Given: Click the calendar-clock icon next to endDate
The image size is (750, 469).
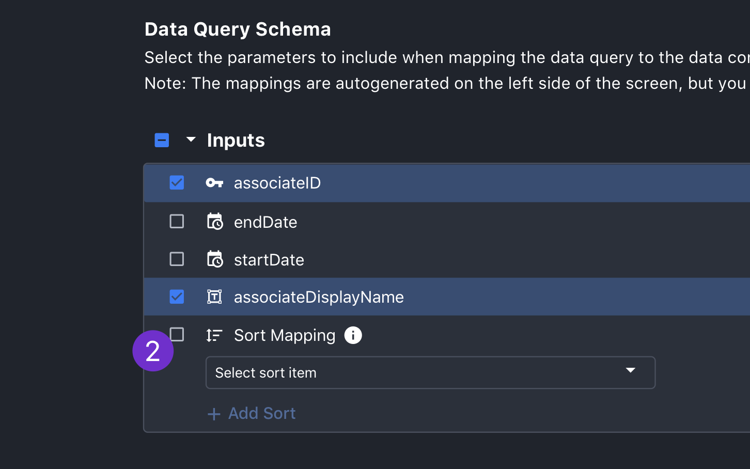Looking at the screenshot, I should point(215,221).
